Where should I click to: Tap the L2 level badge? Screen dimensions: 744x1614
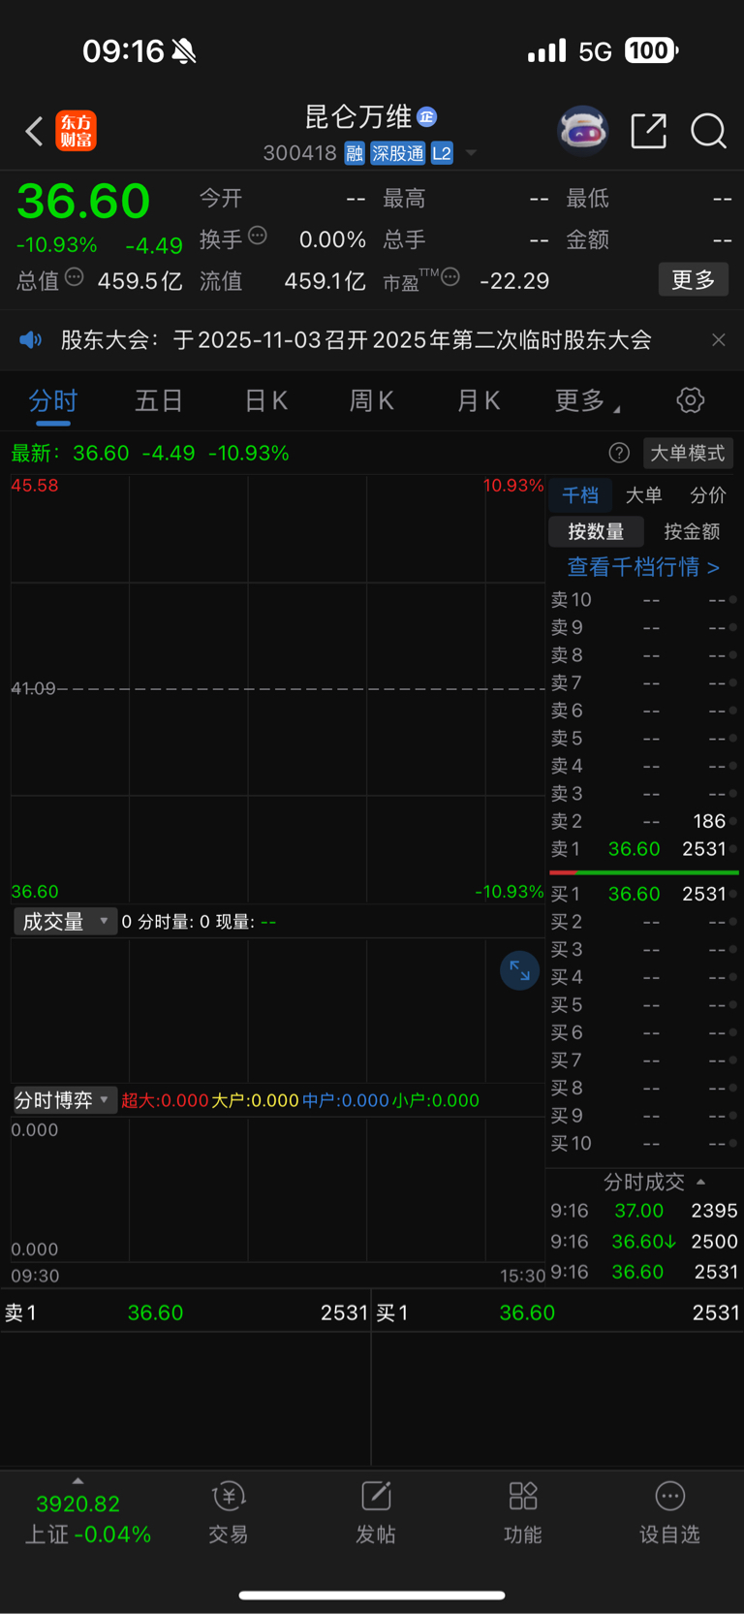[x=442, y=153]
